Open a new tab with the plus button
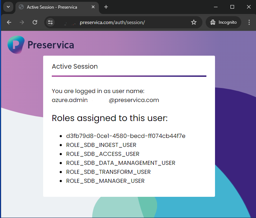The image size is (256, 218). pyautogui.click(x=106, y=7)
